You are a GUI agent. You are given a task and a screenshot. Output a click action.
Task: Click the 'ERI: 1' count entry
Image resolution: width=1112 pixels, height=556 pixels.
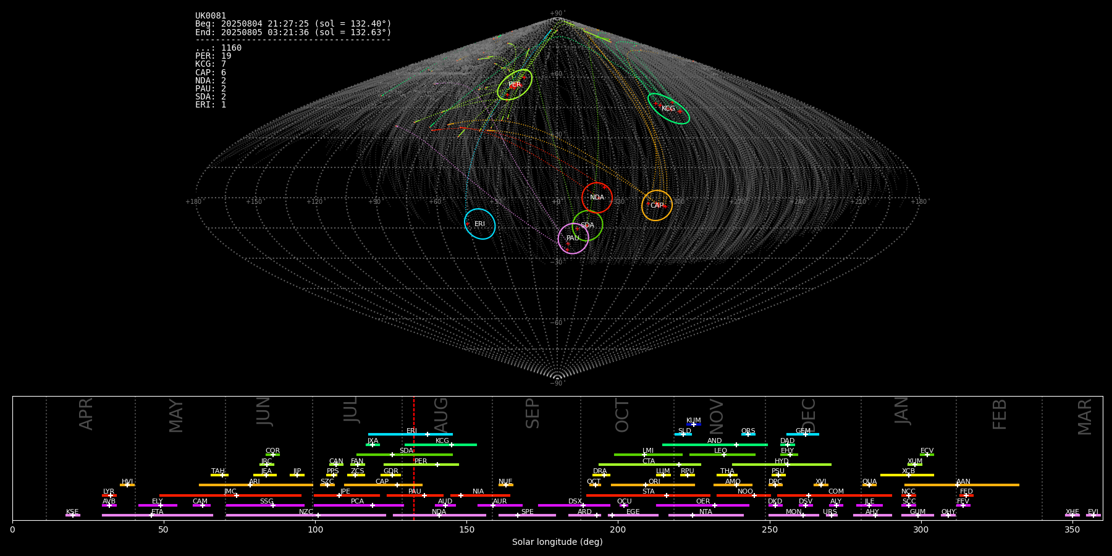pyautogui.click(x=211, y=104)
